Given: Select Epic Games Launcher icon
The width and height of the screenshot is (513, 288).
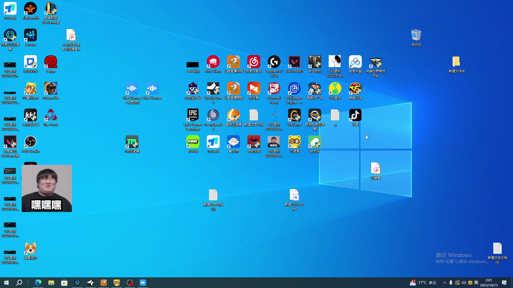Looking at the screenshot, I should (x=193, y=120).
